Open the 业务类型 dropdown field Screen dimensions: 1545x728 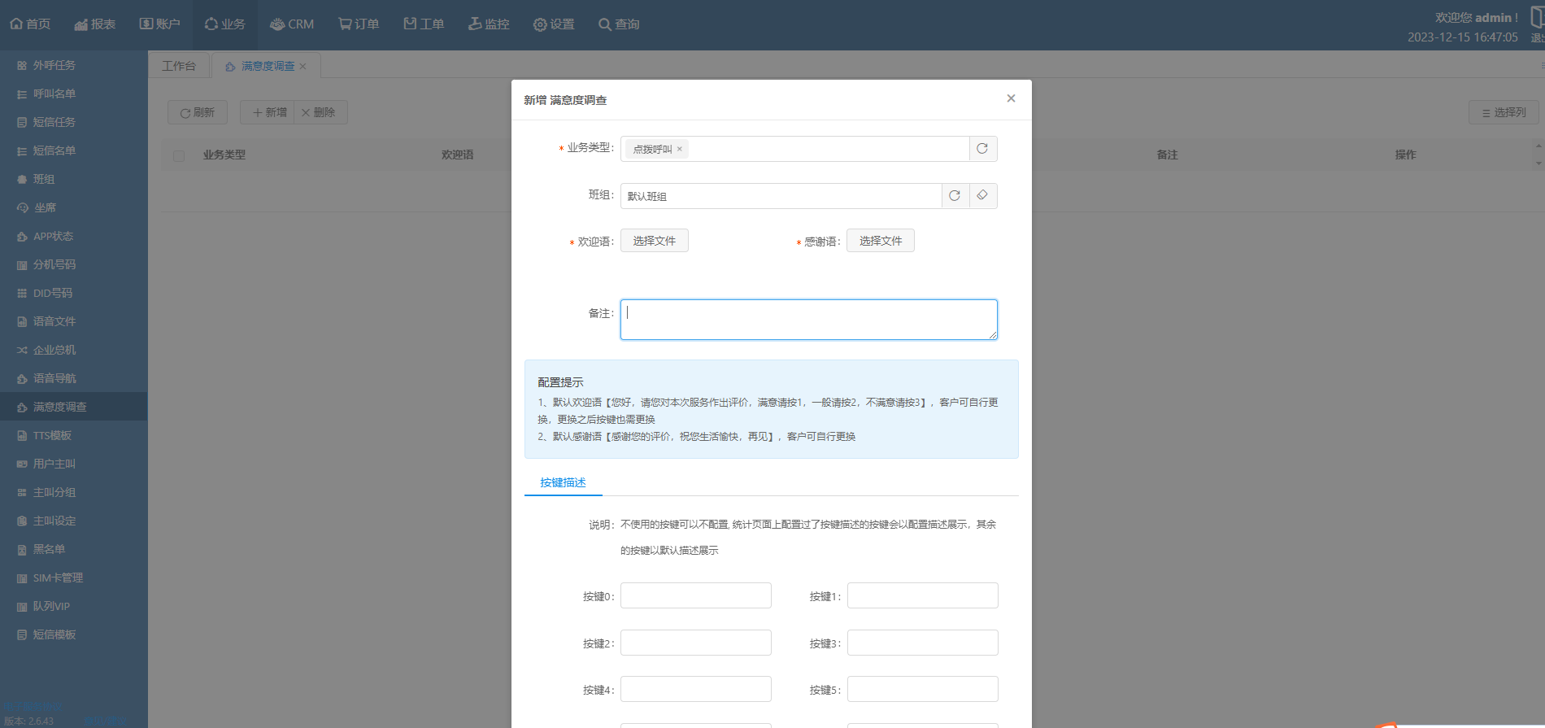coord(825,149)
